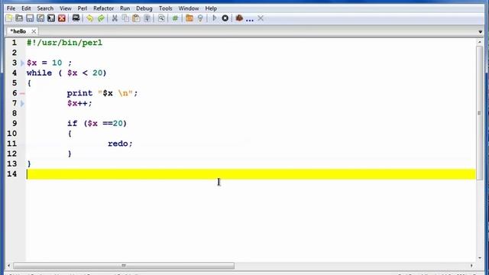Click the closing brace on line 13
This screenshot has height=275, width=489.
(29, 164)
